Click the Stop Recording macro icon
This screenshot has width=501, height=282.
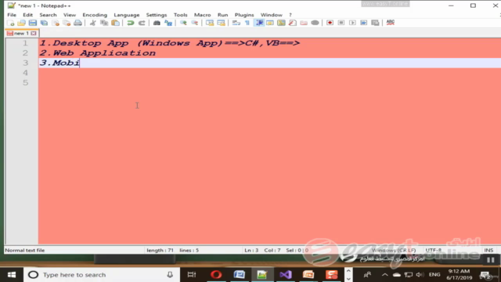click(x=341, y=23)
